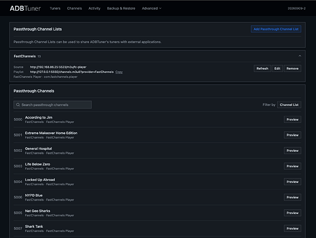The width and height of the screenshot is (316, 238).
Task: Click the ADBTuner logo
Action: pyautogui.click(x=25, y=8)
